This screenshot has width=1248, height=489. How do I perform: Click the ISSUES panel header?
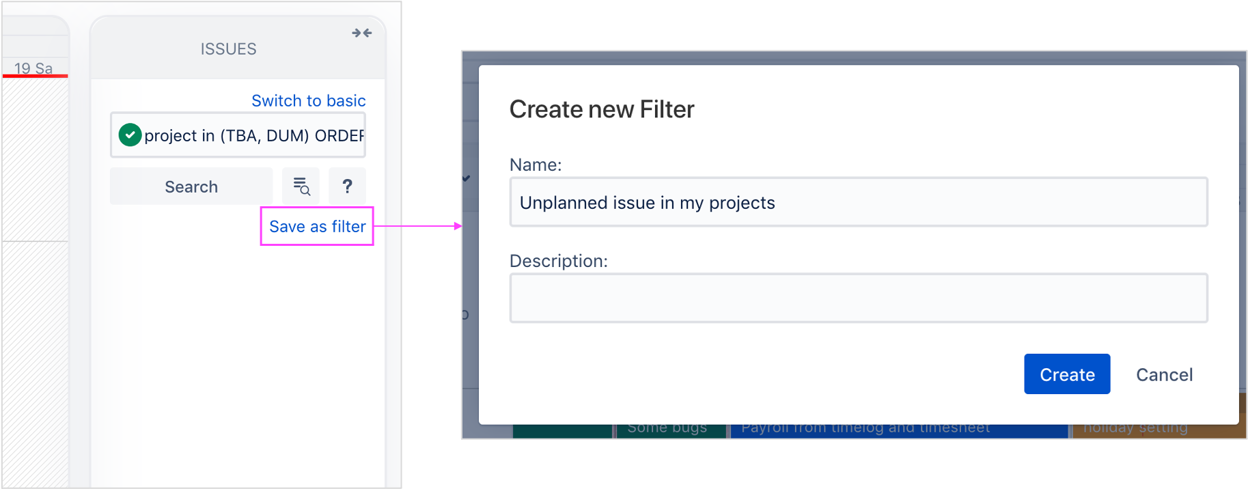point(228,49)
